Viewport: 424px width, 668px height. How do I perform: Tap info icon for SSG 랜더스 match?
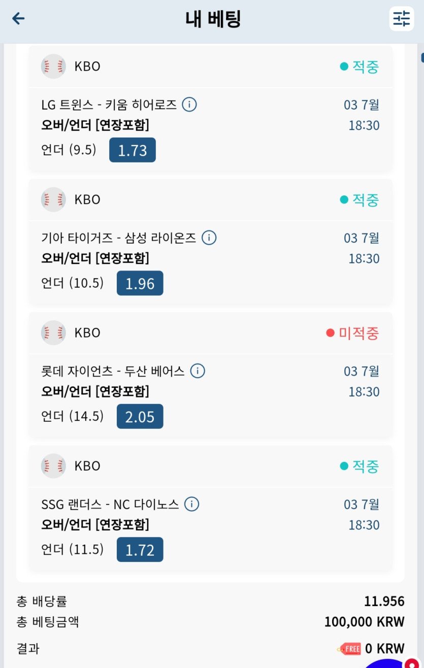[191, 505]
